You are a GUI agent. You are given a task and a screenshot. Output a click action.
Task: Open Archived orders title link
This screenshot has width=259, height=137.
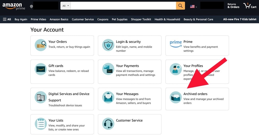point(195,94)
